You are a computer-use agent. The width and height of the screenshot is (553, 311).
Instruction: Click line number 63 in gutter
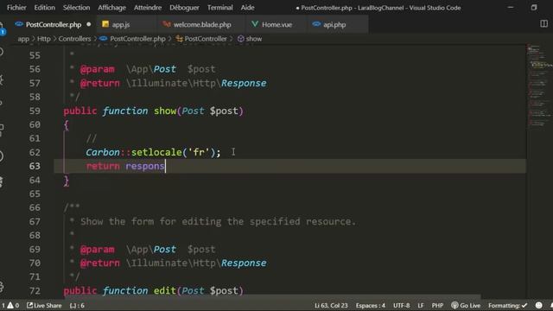pyautogui.click(x=35, y=166)
